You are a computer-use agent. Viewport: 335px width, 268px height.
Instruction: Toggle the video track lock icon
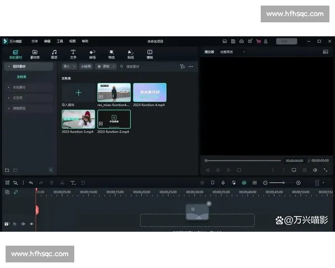tap(15, 224)
